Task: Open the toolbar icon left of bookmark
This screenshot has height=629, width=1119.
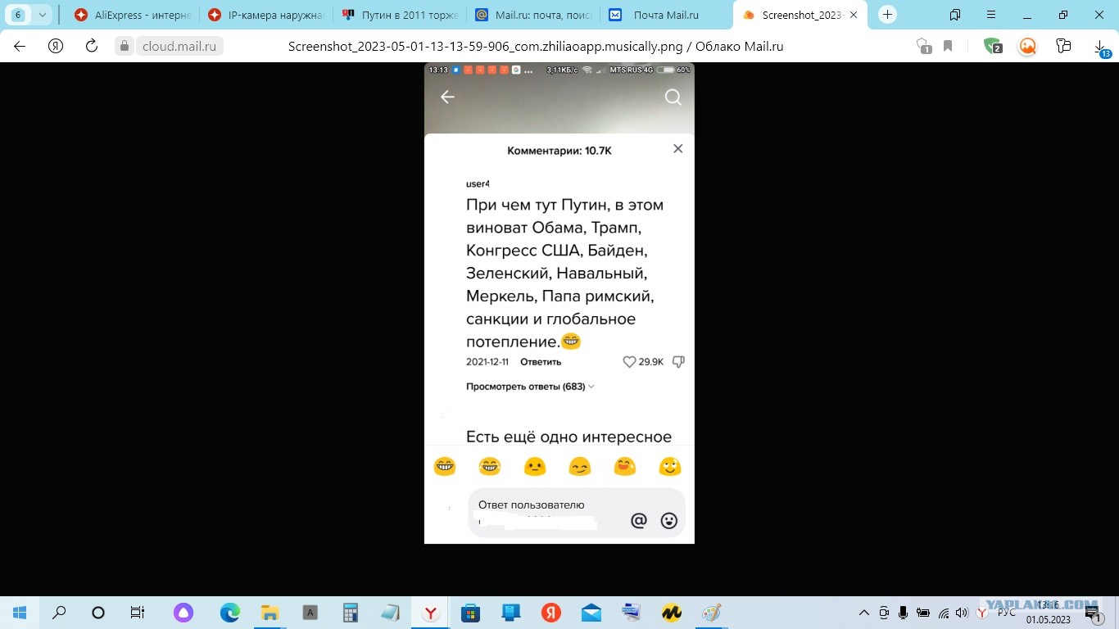Action: tap(923, 47)
